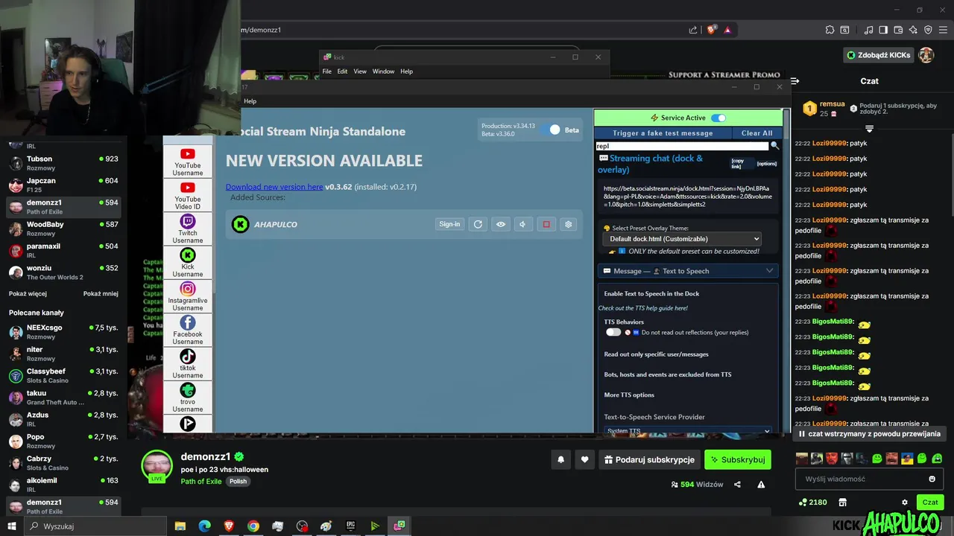Viewport: 954px width, 536px height.
Task: Open emoji picker in chat message box
Action: [x=932, y=479]
